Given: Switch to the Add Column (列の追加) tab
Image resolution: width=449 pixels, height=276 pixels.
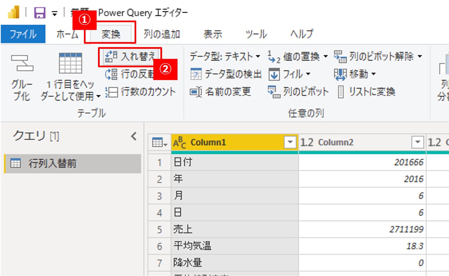Looking at the screenshot, I should click(x=162, y=34).
